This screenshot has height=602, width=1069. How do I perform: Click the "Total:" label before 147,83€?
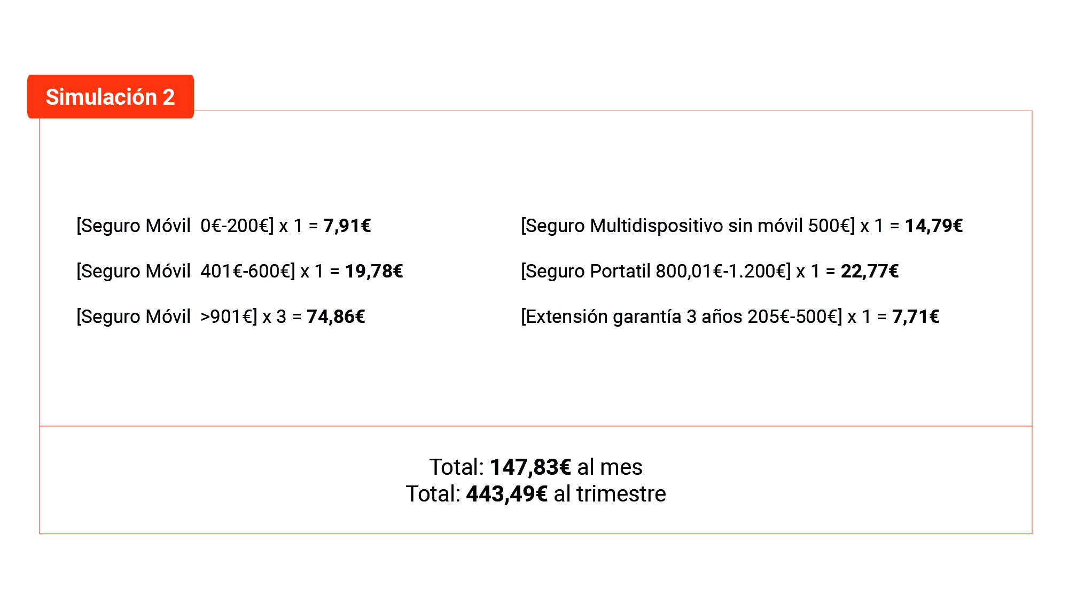[x=456, y=467]
